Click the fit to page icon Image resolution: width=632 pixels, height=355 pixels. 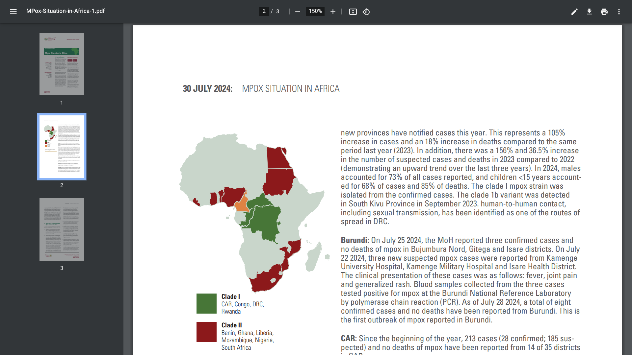click(353, 12)
